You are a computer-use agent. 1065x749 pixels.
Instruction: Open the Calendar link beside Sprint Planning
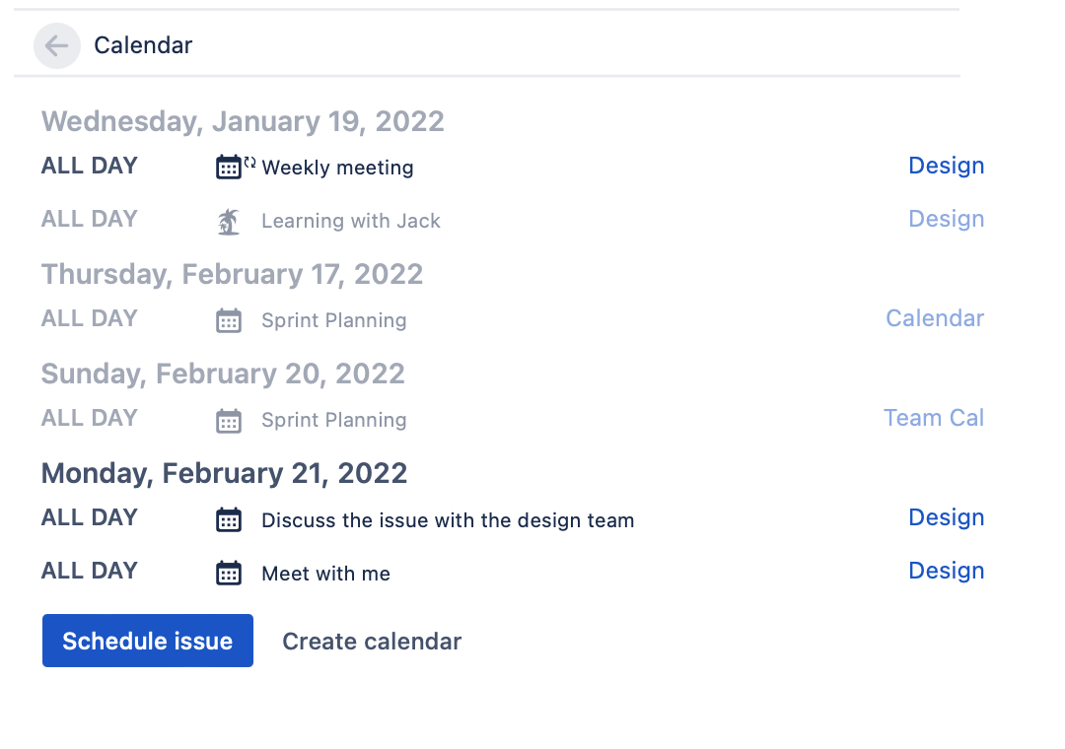pos(934,317)
